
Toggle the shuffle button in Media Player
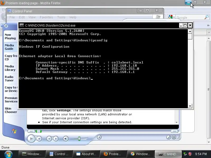click(x=99, y=137)
